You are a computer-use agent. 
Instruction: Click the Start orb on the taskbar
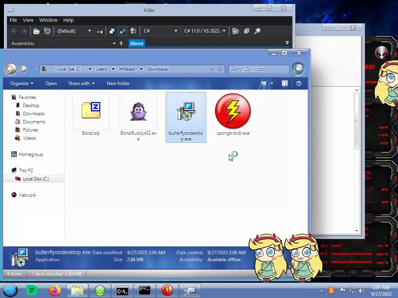[10, 290]
